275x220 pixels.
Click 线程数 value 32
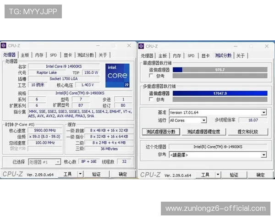(124, 161)
